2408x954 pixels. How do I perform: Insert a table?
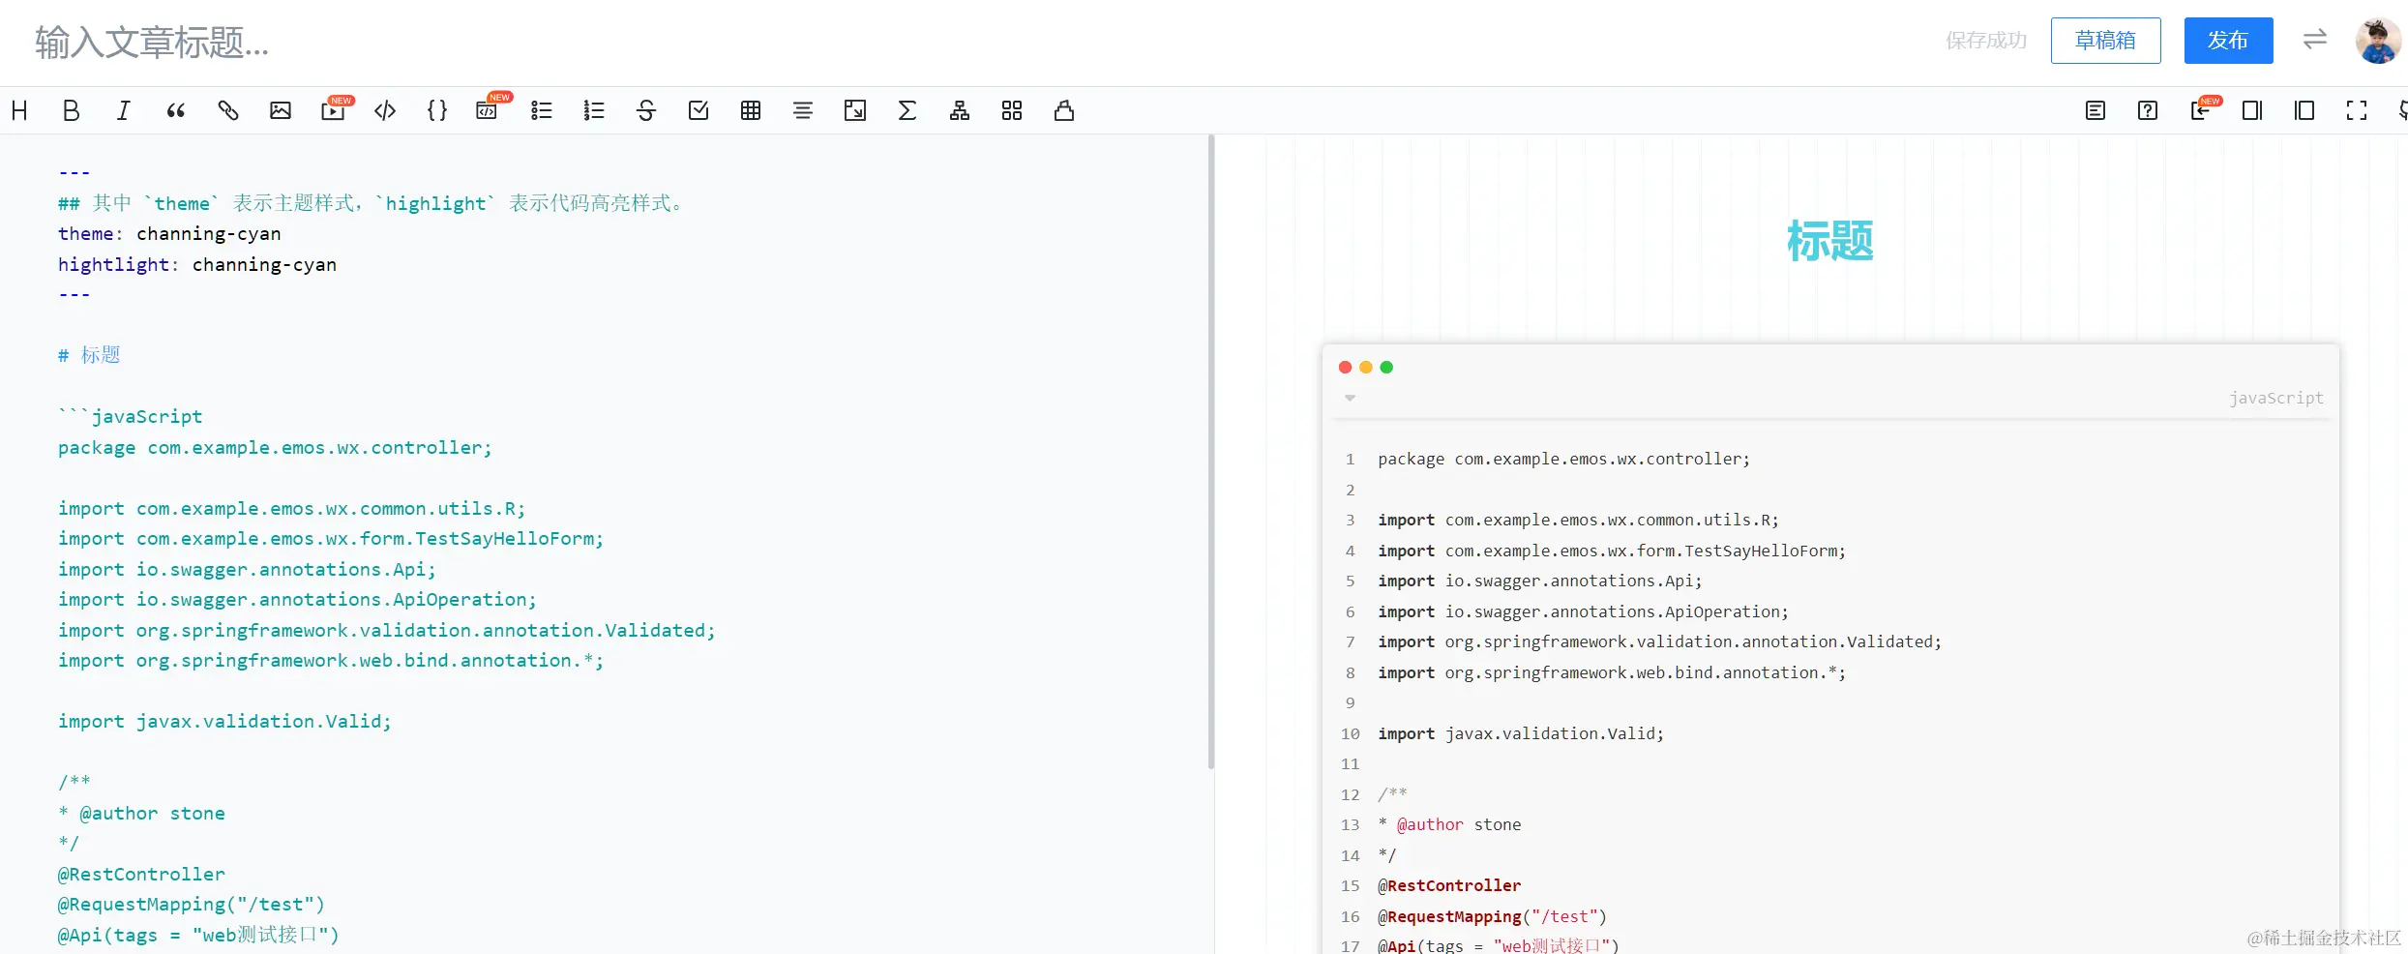point(750,110)
